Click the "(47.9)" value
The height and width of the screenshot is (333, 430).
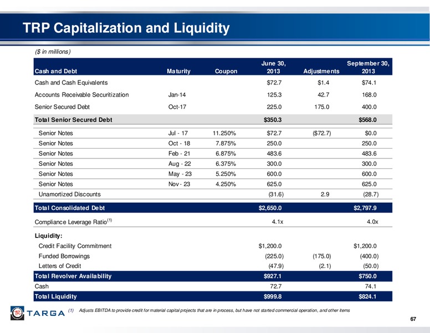[276, 266]
